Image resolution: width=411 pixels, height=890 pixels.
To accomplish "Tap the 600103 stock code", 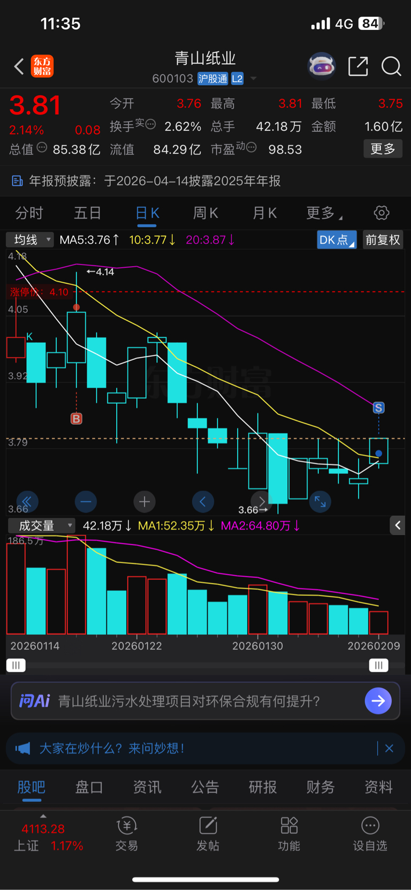I will (x=172, y=79).
